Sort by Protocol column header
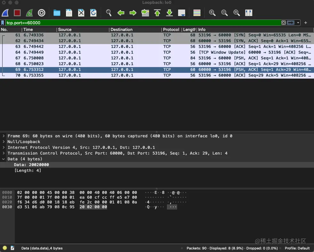The image size is (314, 252). [x=172, y=30]
